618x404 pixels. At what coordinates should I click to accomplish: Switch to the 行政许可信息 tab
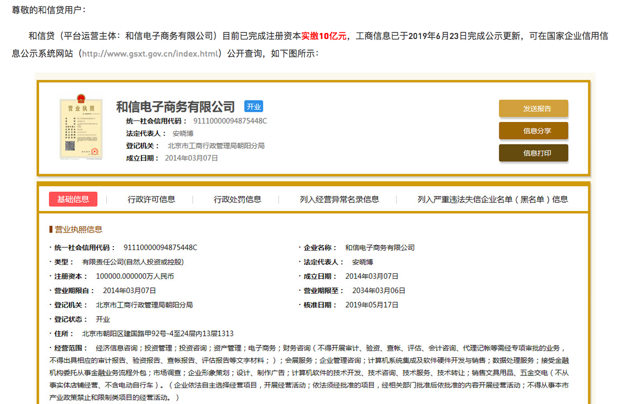(x=151, y=200)
